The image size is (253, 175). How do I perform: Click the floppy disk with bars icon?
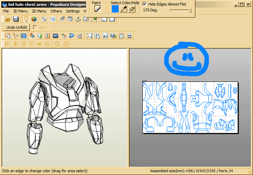(x=113, y=36)
